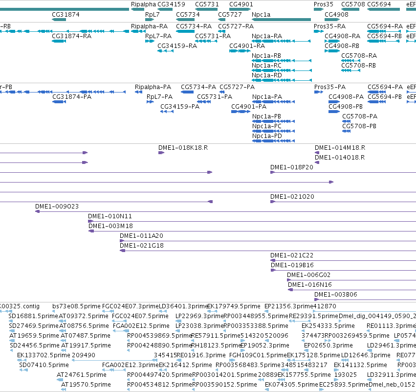
Task: Click the RpL7 gene label
Action: (153, 15)
